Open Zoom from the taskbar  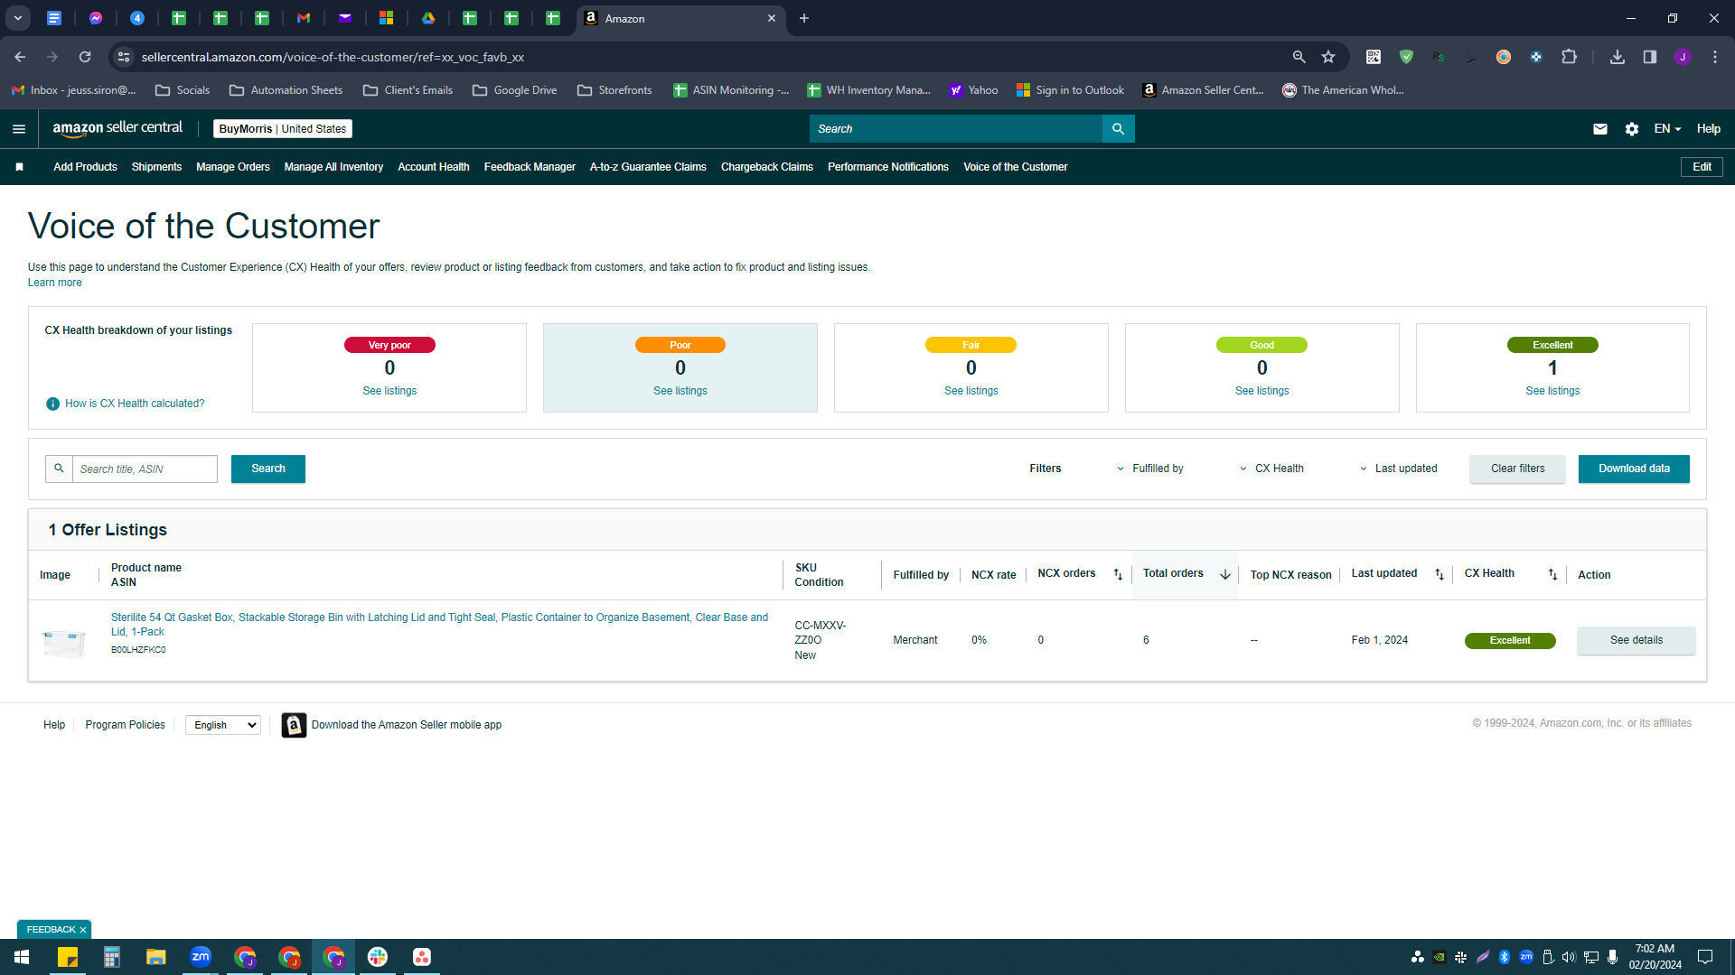pyautogui.click(x=201, y=957)
